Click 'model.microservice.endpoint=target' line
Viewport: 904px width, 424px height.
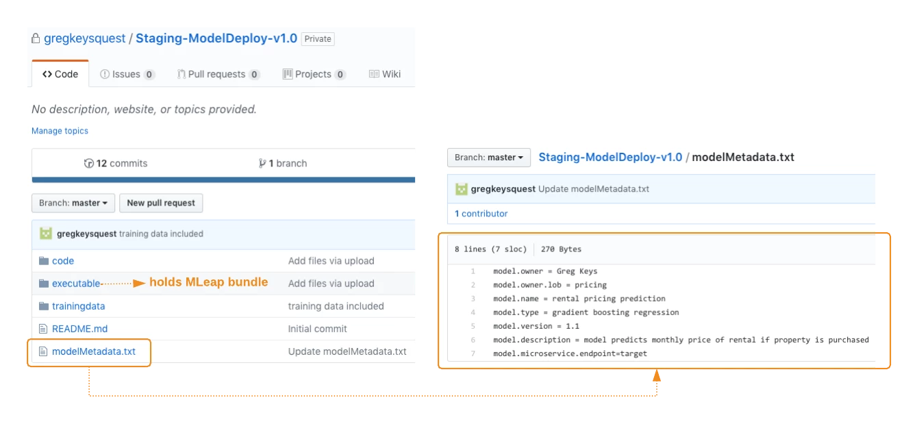(x=570, y=353)
